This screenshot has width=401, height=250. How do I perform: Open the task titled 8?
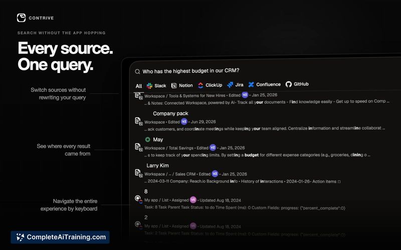tap(146, 191)
